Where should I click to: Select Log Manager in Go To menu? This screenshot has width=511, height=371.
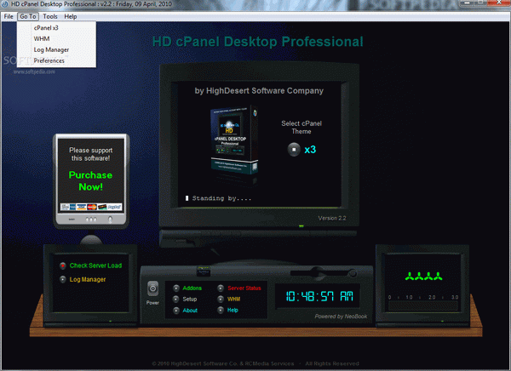click(x=56, y=50)
